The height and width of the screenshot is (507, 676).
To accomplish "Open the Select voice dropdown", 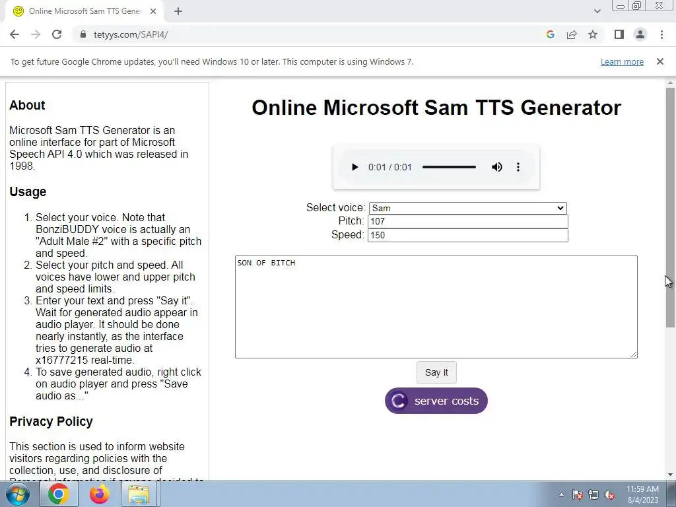I will coord(468,208).
